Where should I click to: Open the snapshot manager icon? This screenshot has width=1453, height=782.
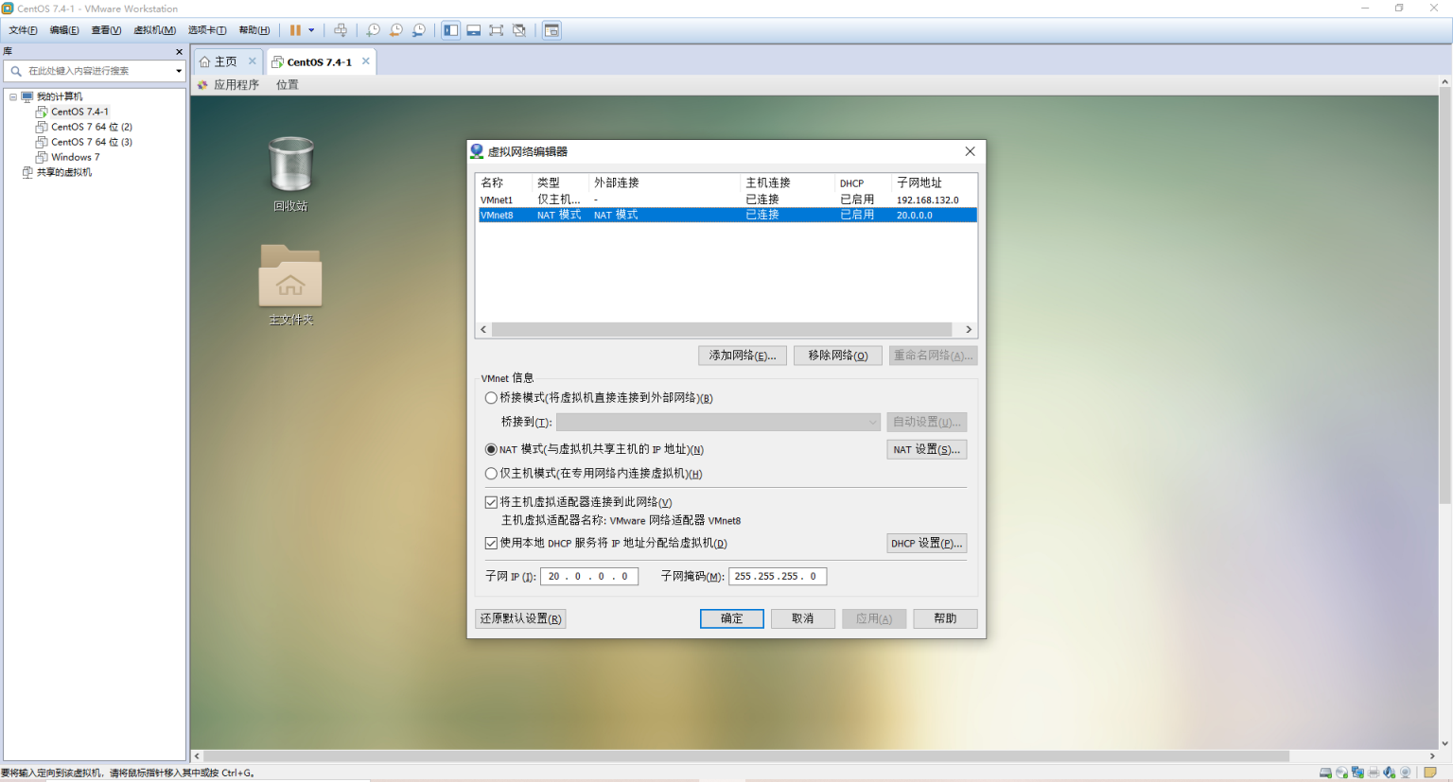coord(418,30)
